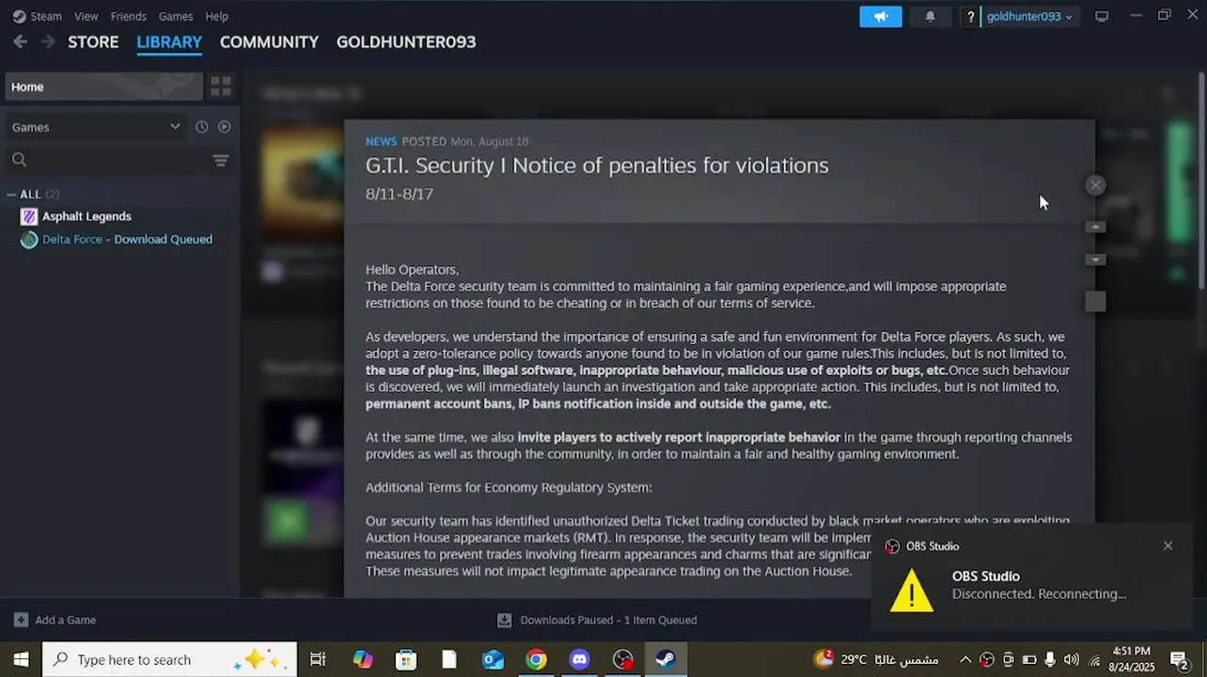Open Downloads Paused status
The height and width of the screenshot is (677, 1207).
(x=608, y=620)
